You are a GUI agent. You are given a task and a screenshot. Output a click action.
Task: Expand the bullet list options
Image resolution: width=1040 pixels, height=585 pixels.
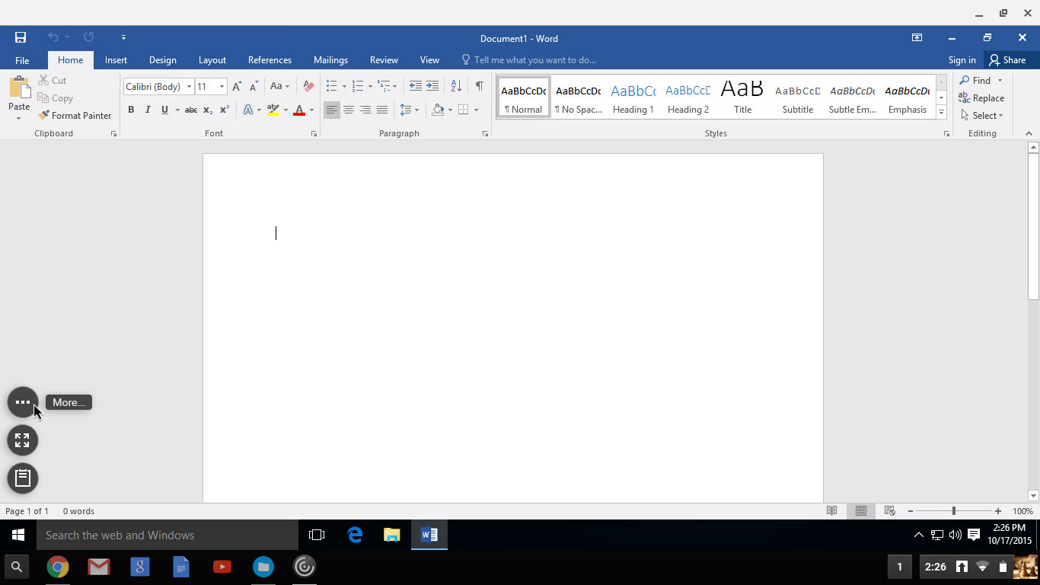click(344, 87)
